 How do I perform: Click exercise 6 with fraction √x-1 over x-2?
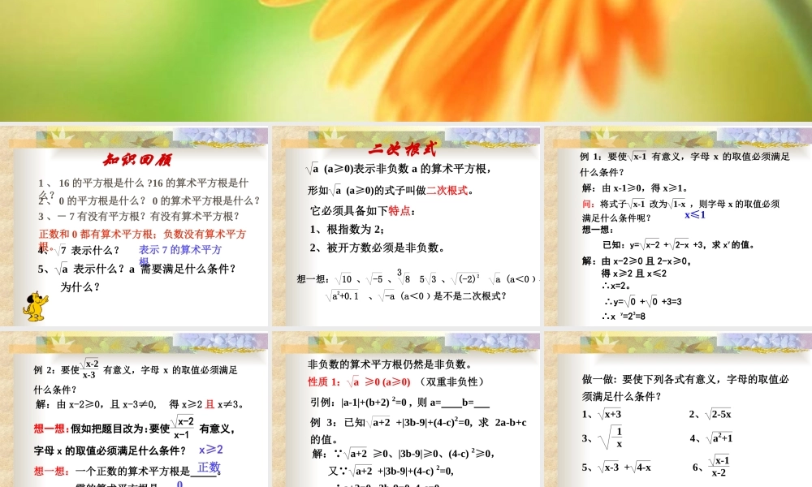711,466
